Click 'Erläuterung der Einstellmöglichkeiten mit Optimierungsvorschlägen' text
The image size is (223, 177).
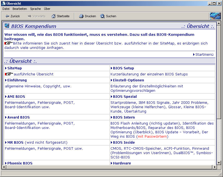[x=147, y=88]
